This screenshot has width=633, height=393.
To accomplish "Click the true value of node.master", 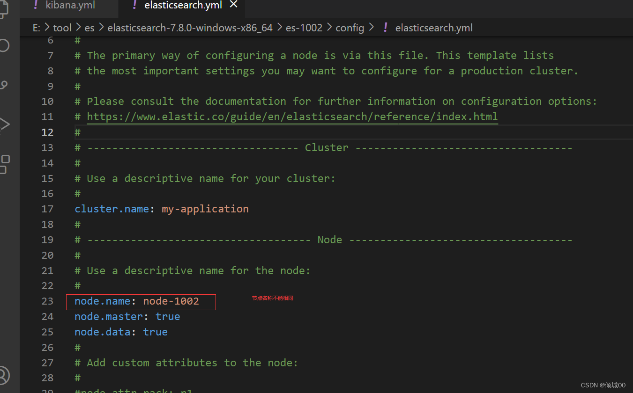I will pyautogui.click(x=168, y=316).
